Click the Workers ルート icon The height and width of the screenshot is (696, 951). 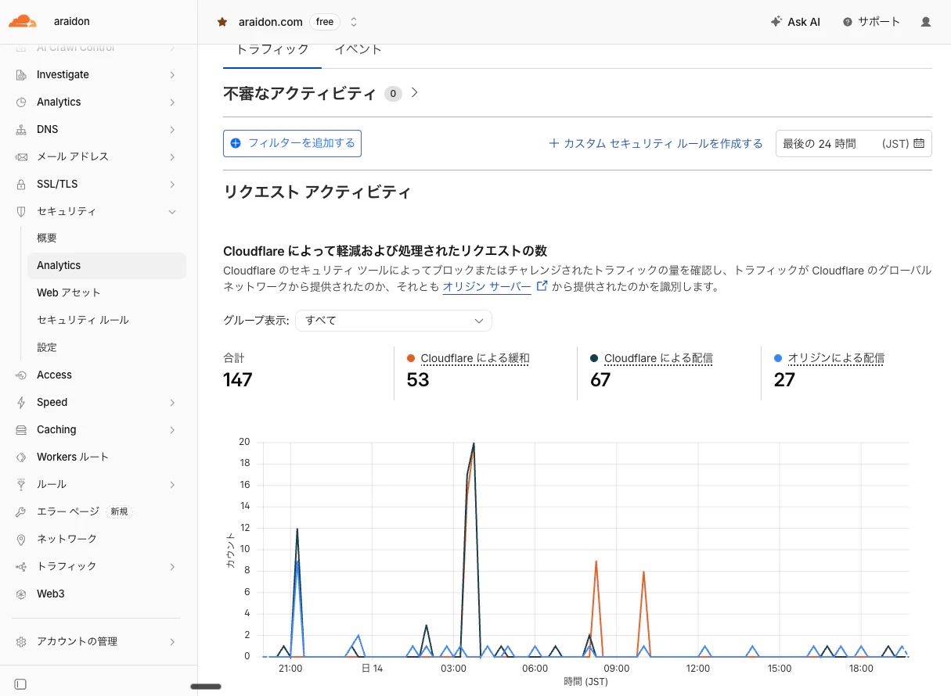point(21,457)
